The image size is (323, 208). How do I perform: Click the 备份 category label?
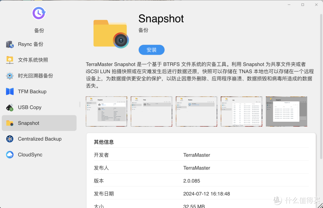pos(39,30)
